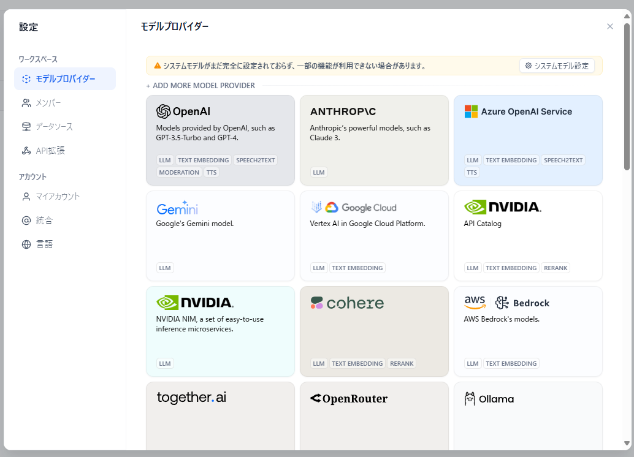
Task: Click the OpenRouter logo
Action: pyautogui.click(x=348, y=399)
